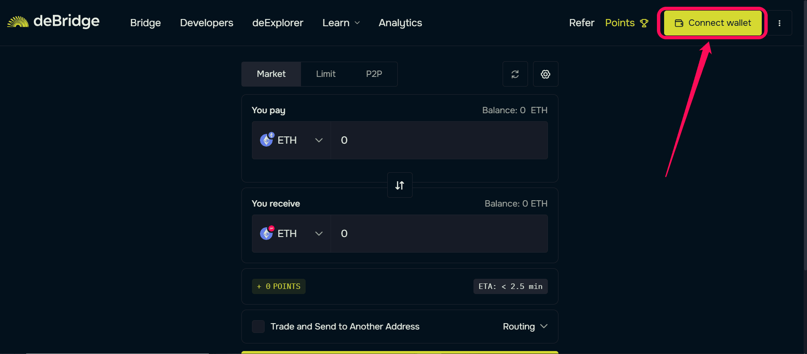Open the deExplorer link

click(278, 23)
